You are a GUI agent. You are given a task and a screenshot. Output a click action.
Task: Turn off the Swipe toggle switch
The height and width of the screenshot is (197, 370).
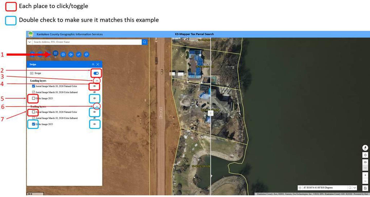[x=96, y=73]
